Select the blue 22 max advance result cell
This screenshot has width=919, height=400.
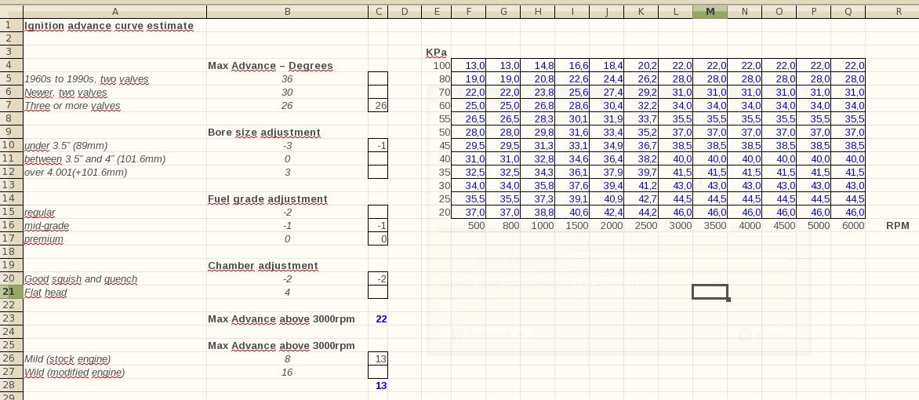pos(378,319)
